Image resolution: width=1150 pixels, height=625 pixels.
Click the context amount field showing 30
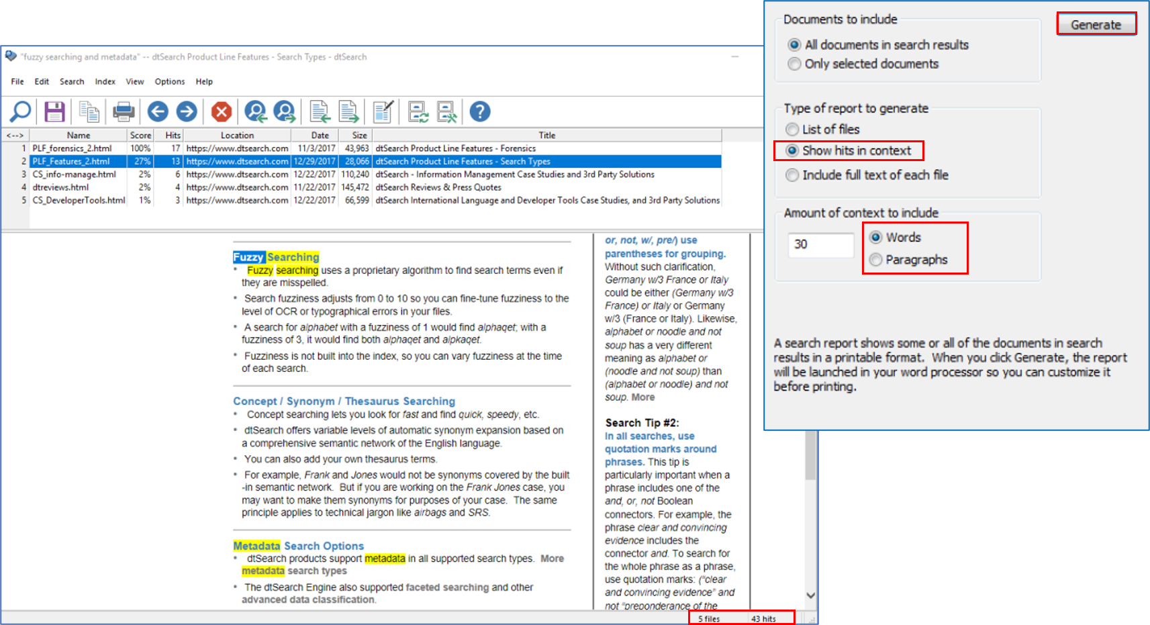pos(820,244)
